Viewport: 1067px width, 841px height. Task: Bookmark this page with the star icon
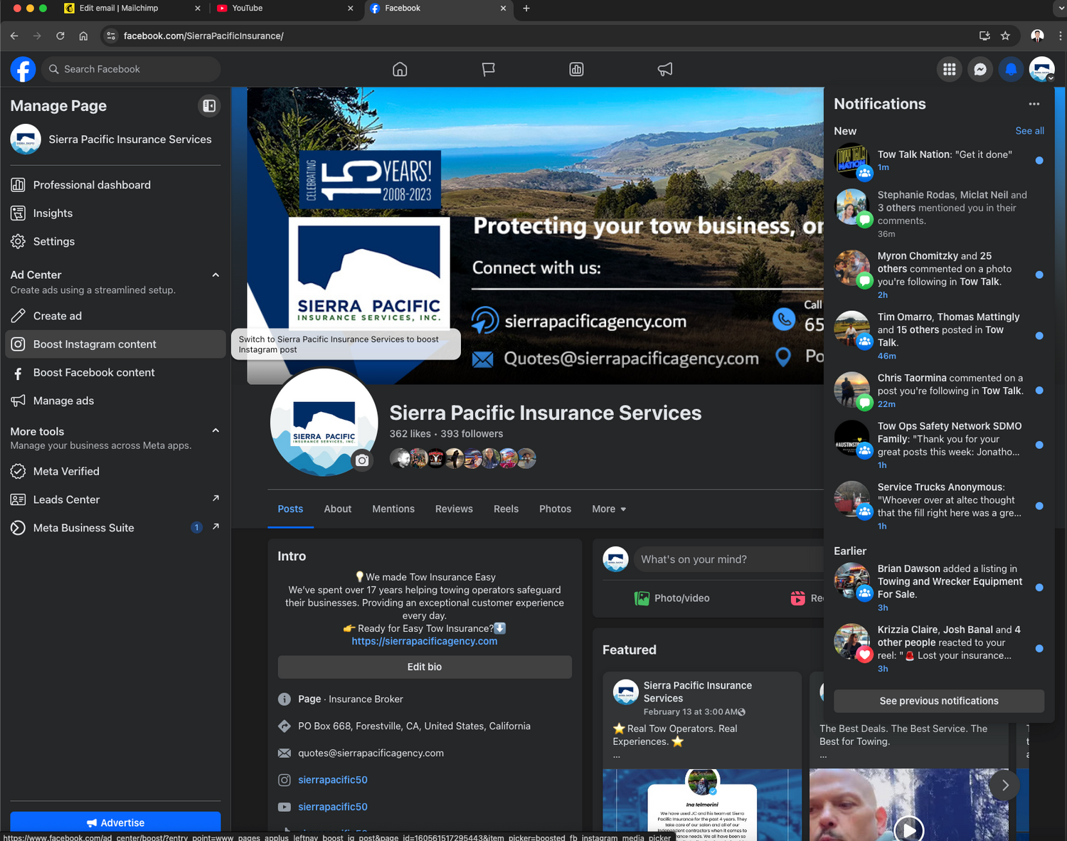click(x=1005, y=36)
